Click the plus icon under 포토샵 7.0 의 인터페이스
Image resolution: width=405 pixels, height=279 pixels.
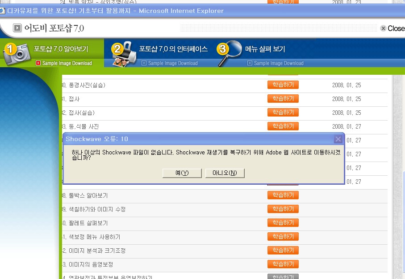coord(144,63)
